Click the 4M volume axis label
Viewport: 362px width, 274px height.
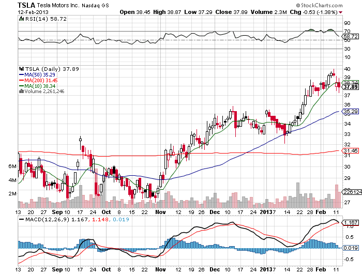click(x=12, y=180)
